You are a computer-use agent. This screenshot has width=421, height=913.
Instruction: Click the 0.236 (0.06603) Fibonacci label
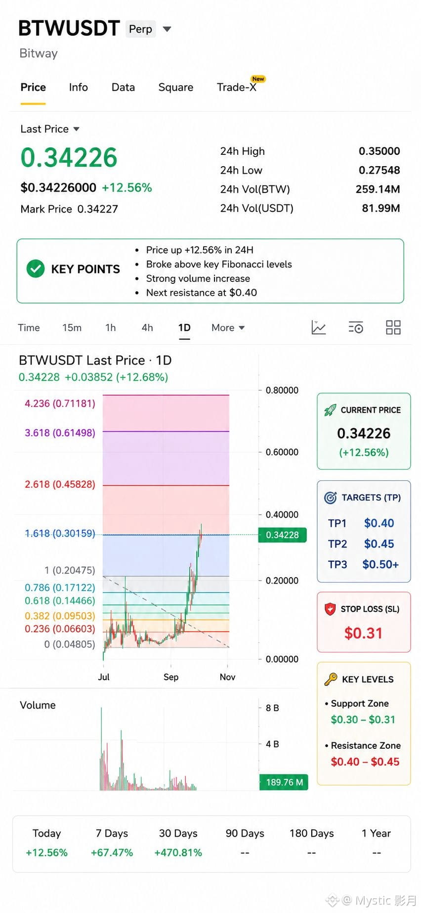tap(60, 629)
